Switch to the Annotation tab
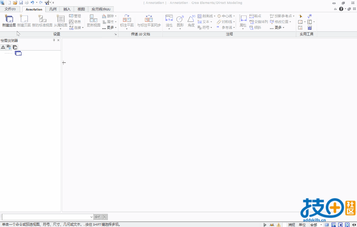This screenshot has width=357, height=227. click(x=34, y=9)
